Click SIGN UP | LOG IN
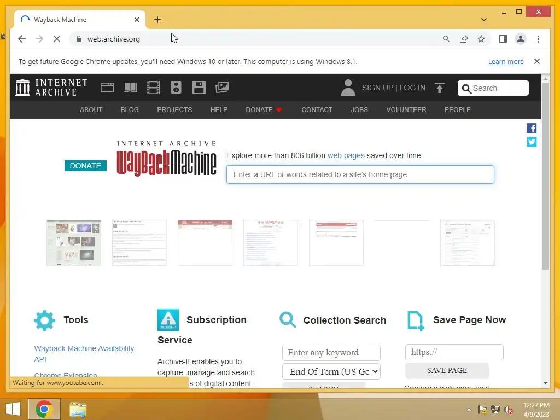The height and width of the screenshot is (420, 560). (394, 87)
